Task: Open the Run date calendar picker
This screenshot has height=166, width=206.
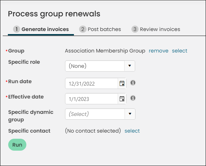Action: pyautogui.click(x=122, y=84)
